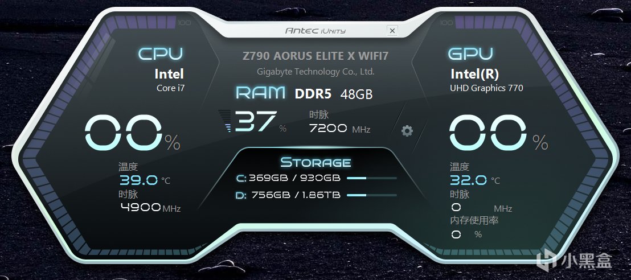The image size is (631, 280).
Task: Click the GPU usage percentage readout
Action: pos(498,133)
